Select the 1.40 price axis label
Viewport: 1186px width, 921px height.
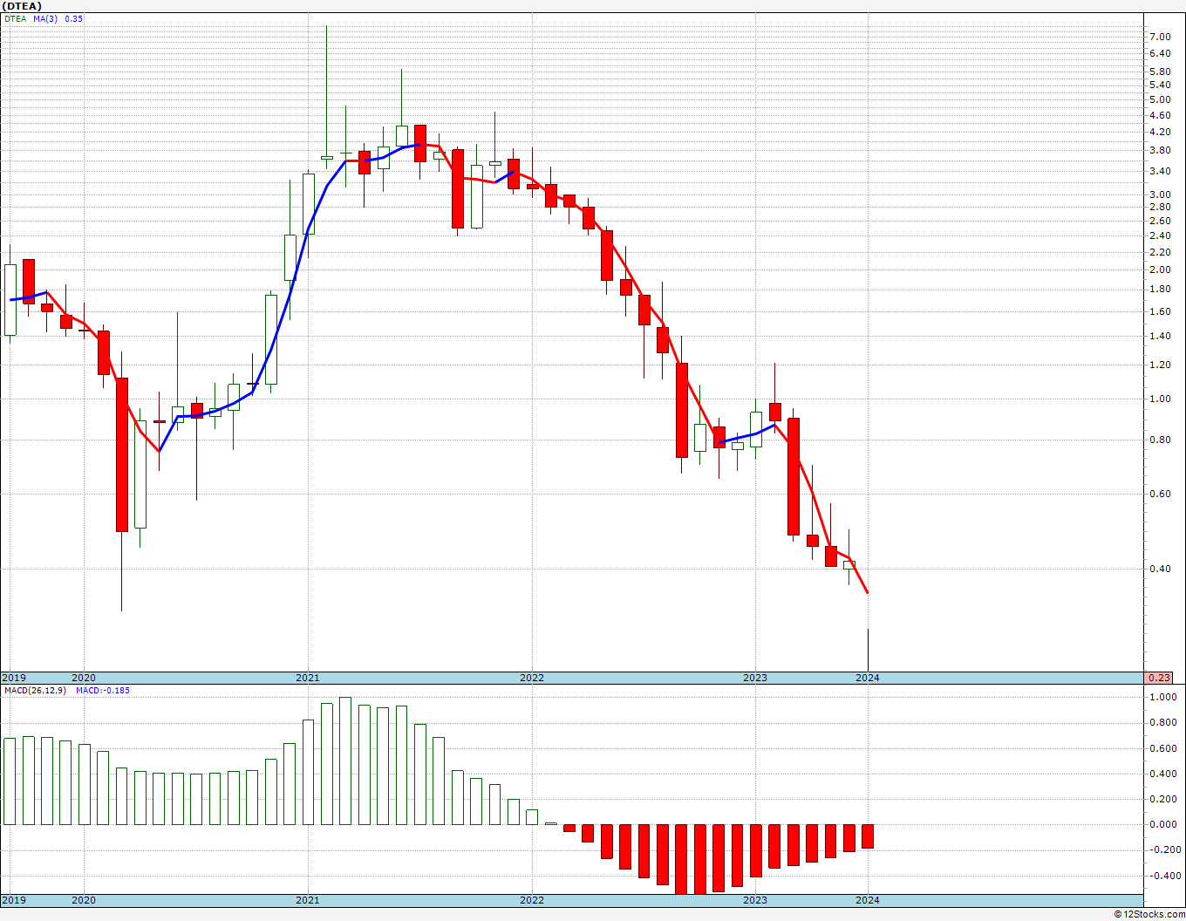pos(1160,336)
